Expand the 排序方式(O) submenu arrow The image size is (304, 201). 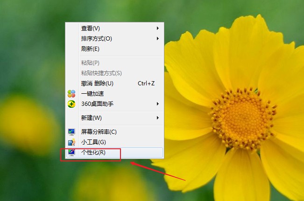point(158,39)
